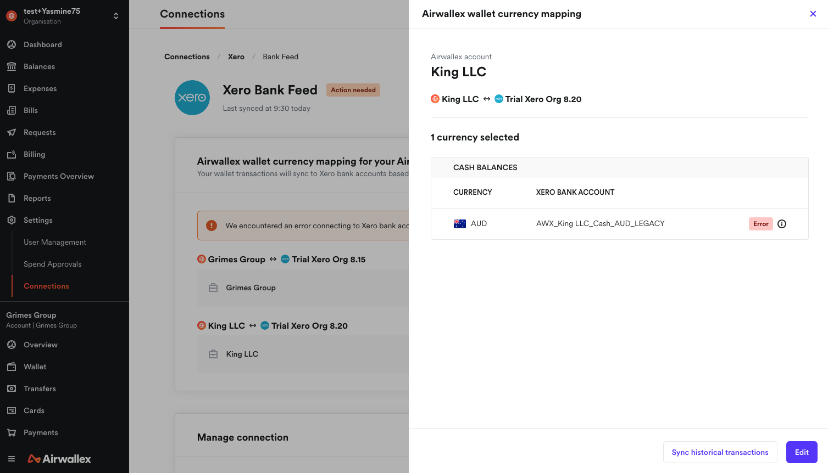This screenshot has width=828, height=473.
Task: Click the Bills icon in sidebar
Action: (x=12, y=110)
